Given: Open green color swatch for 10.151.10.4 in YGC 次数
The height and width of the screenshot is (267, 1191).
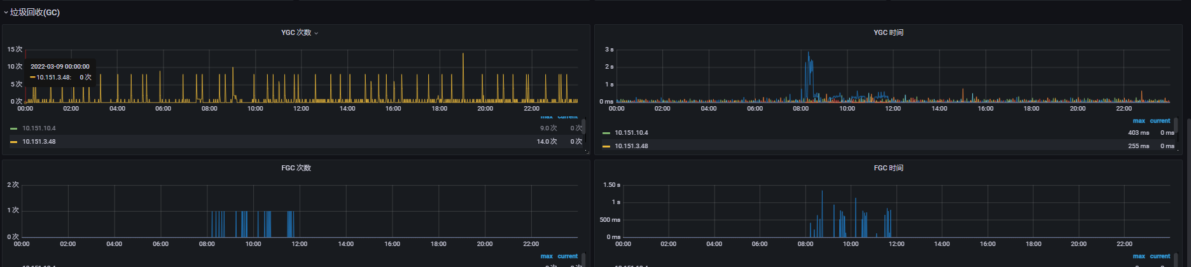Looking at the screenshot, I should 14,128.
